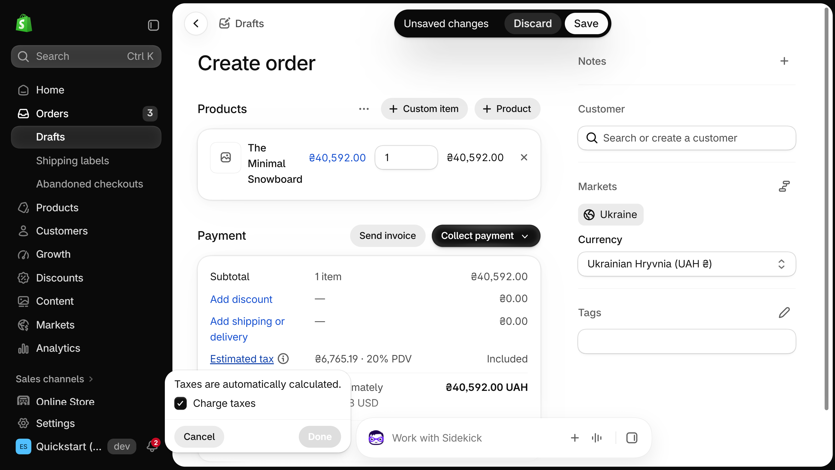
Task: Click the sidebar Search field
Action: pos(86,56)
